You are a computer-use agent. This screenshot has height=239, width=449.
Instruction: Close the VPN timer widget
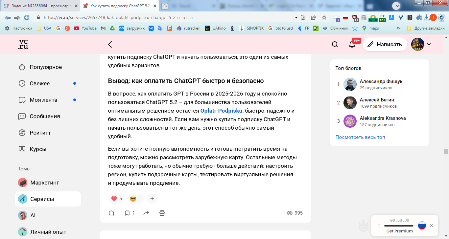(432, 226)
